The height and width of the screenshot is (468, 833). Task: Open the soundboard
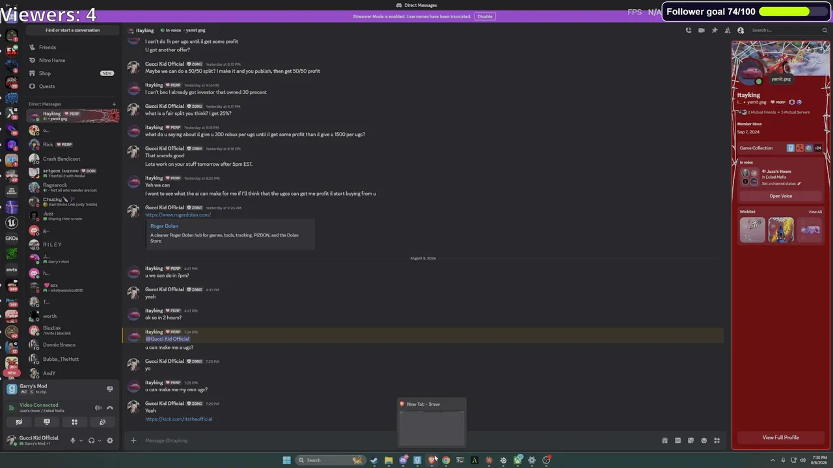coord(102,422)
